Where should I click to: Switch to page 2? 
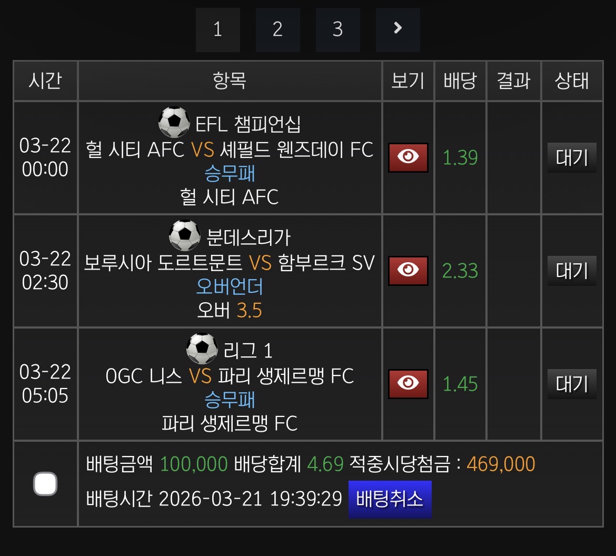tap(277, 29)
